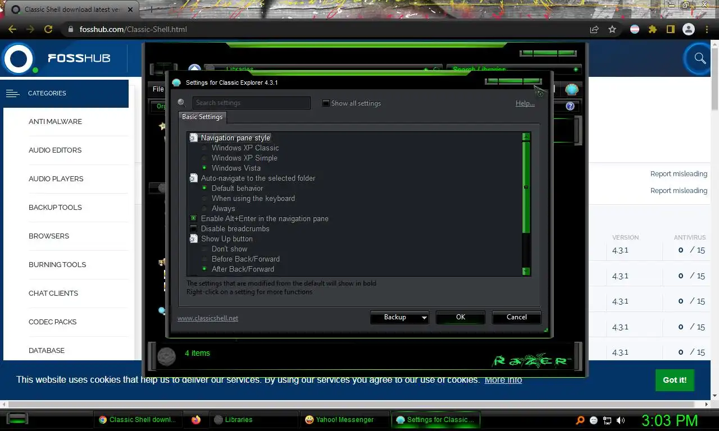Screen dimensions: 719x431
Task: Click the settings list scrollbar thumb
Action: tap(526, 187)
